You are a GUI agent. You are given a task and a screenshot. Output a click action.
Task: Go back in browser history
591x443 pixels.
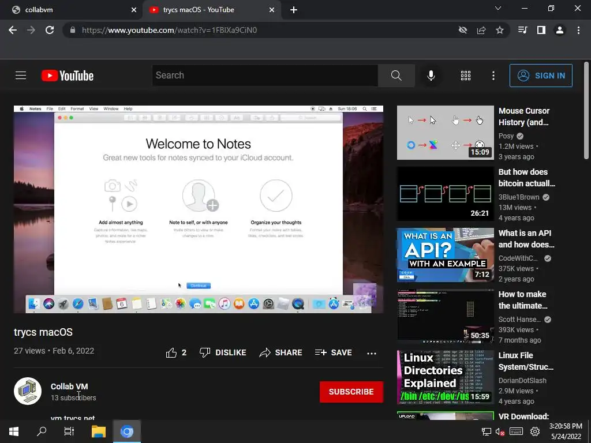point(13,30)
